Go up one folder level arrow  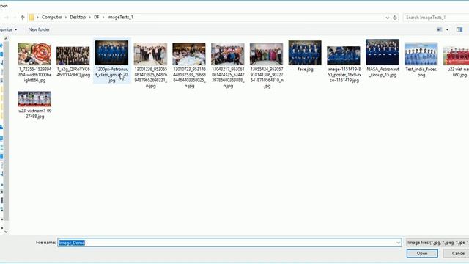pyautogui.click(x=23, y=18)
